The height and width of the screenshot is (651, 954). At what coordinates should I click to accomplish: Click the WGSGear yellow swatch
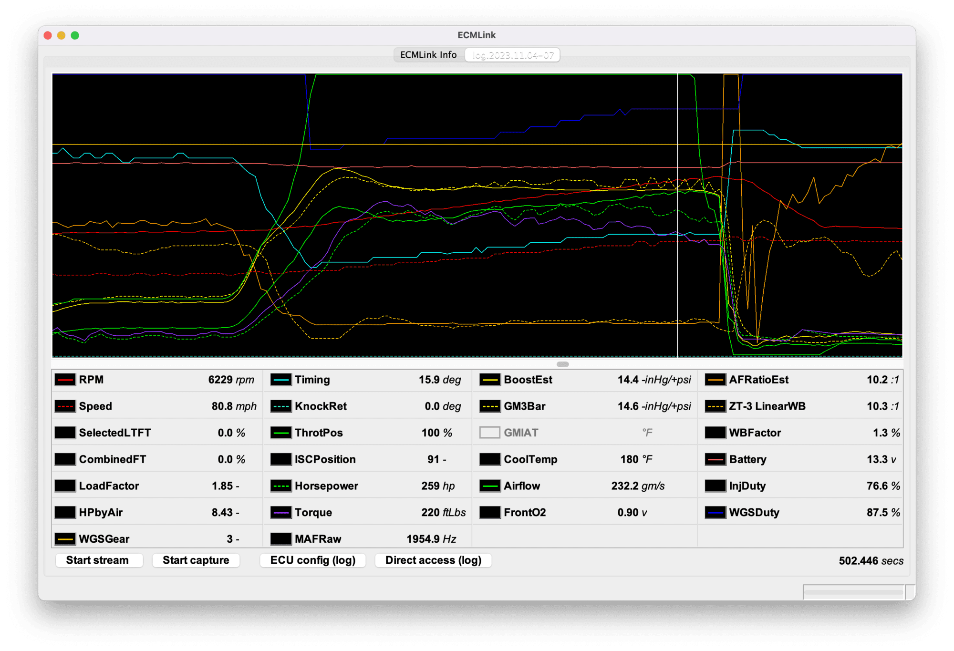pos(65,539)
